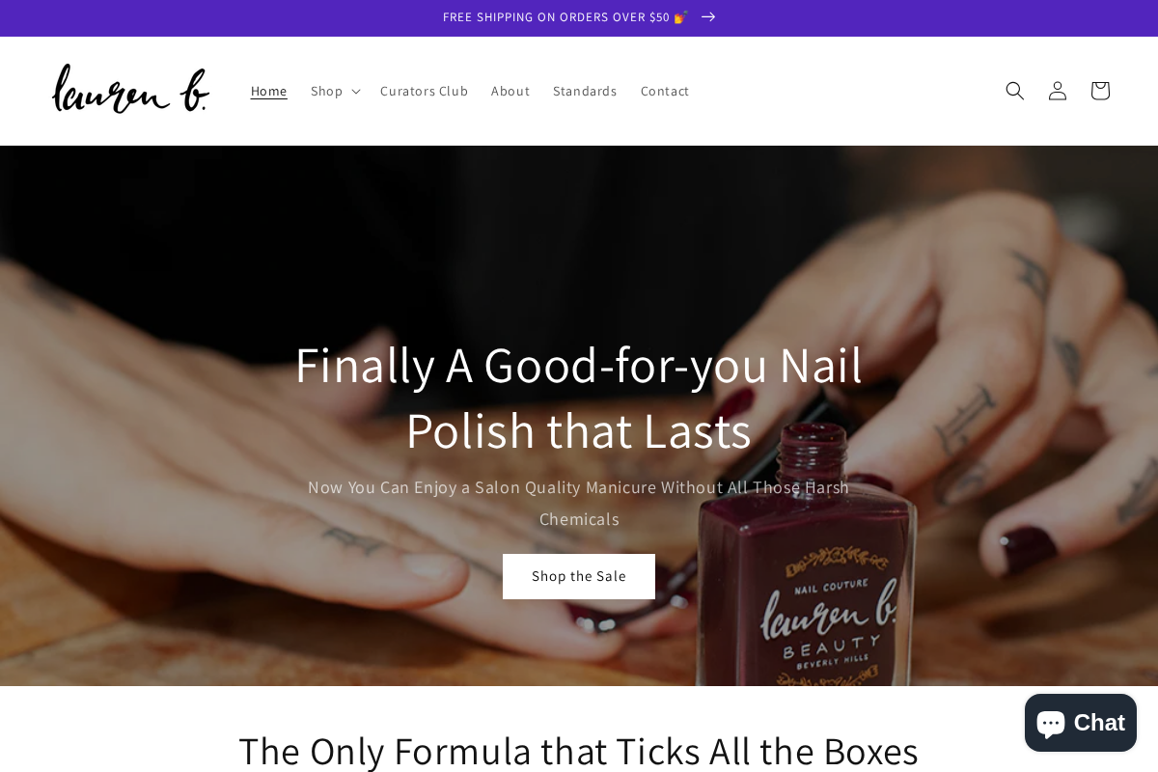This screenshot has height=772, width=1158.
Task: Open the Standards page link
Action: 585,91
